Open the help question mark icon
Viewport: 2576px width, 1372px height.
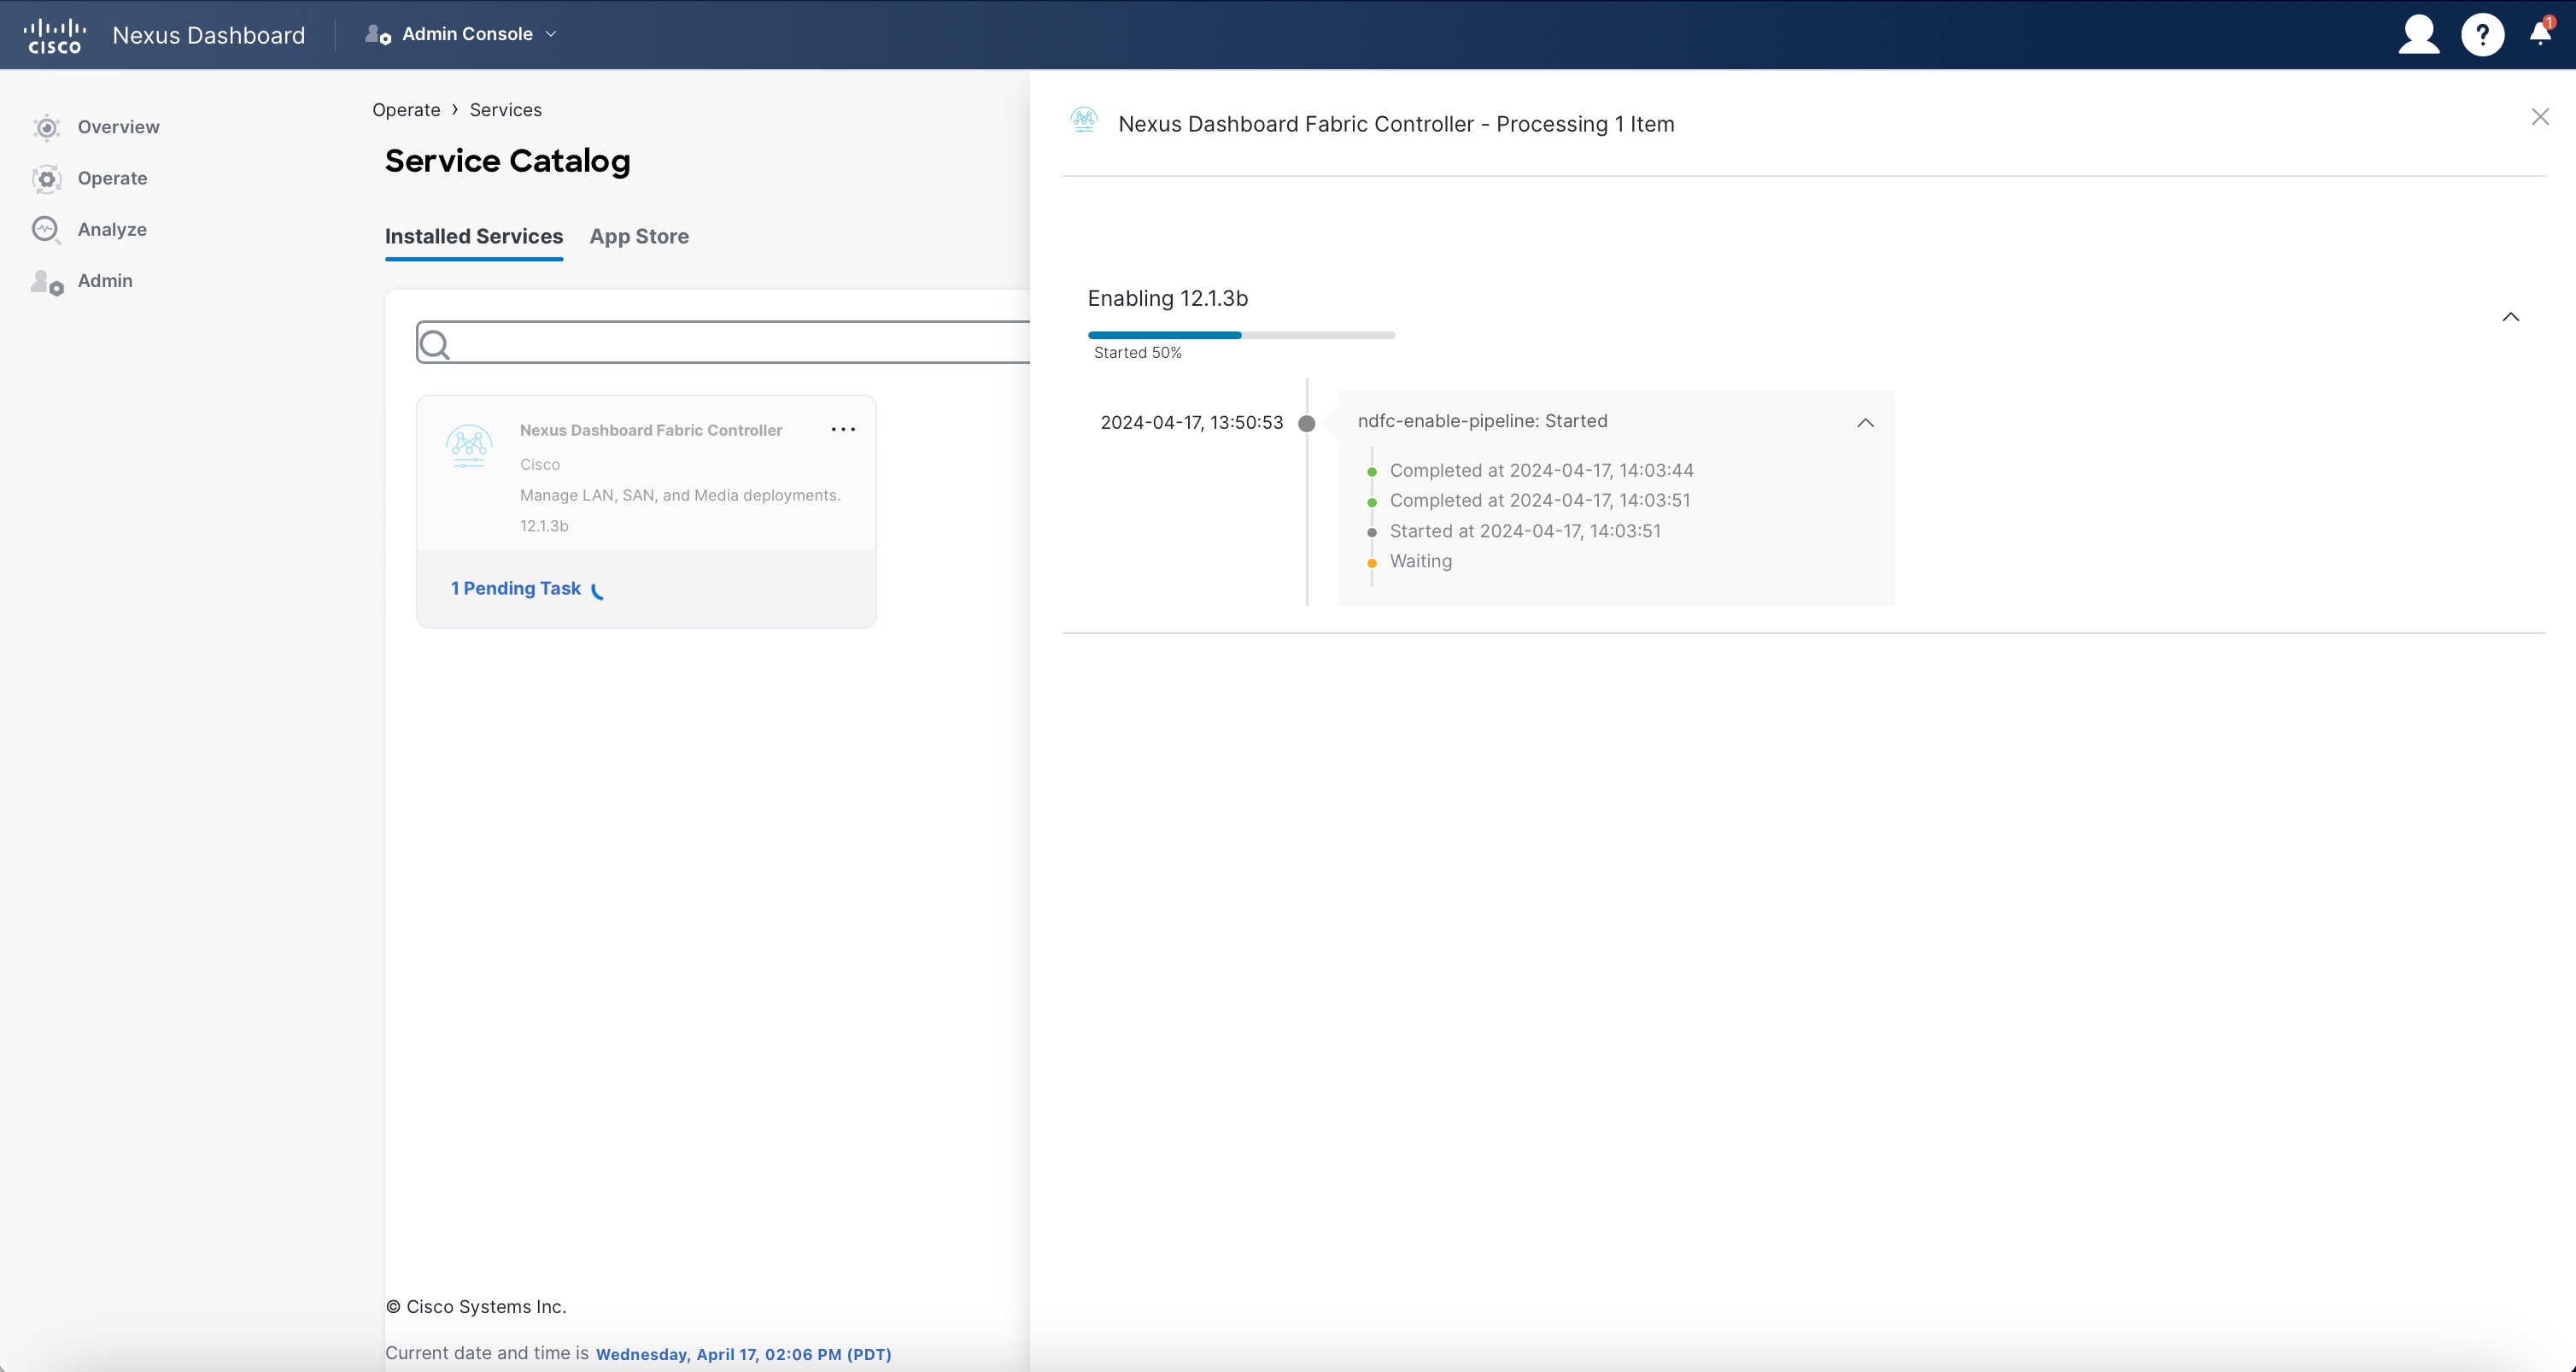(2482, 35)
